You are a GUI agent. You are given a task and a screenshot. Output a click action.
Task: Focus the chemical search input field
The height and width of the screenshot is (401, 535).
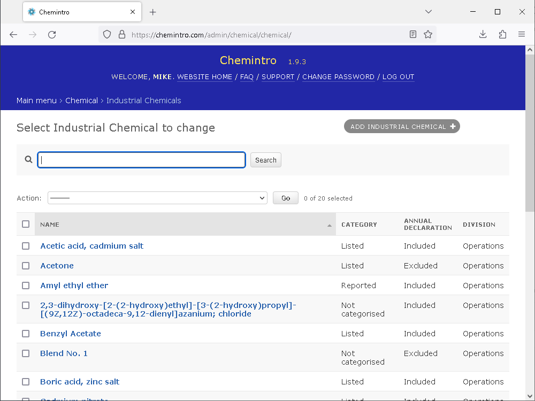pyautogui.click(x=141, y=160)
